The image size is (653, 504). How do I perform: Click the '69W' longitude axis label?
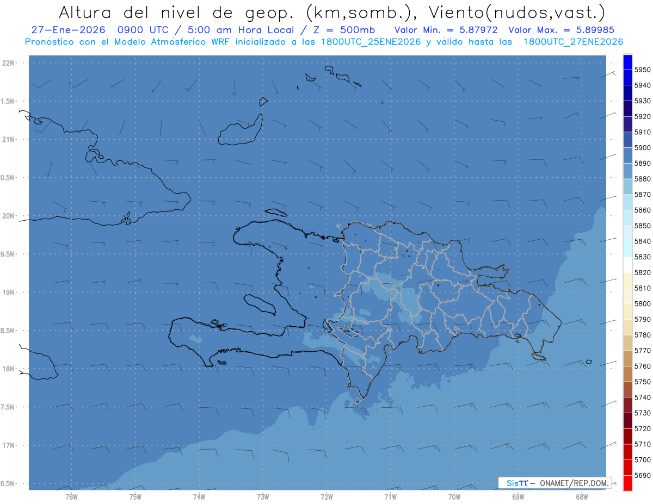coord(518,496)
